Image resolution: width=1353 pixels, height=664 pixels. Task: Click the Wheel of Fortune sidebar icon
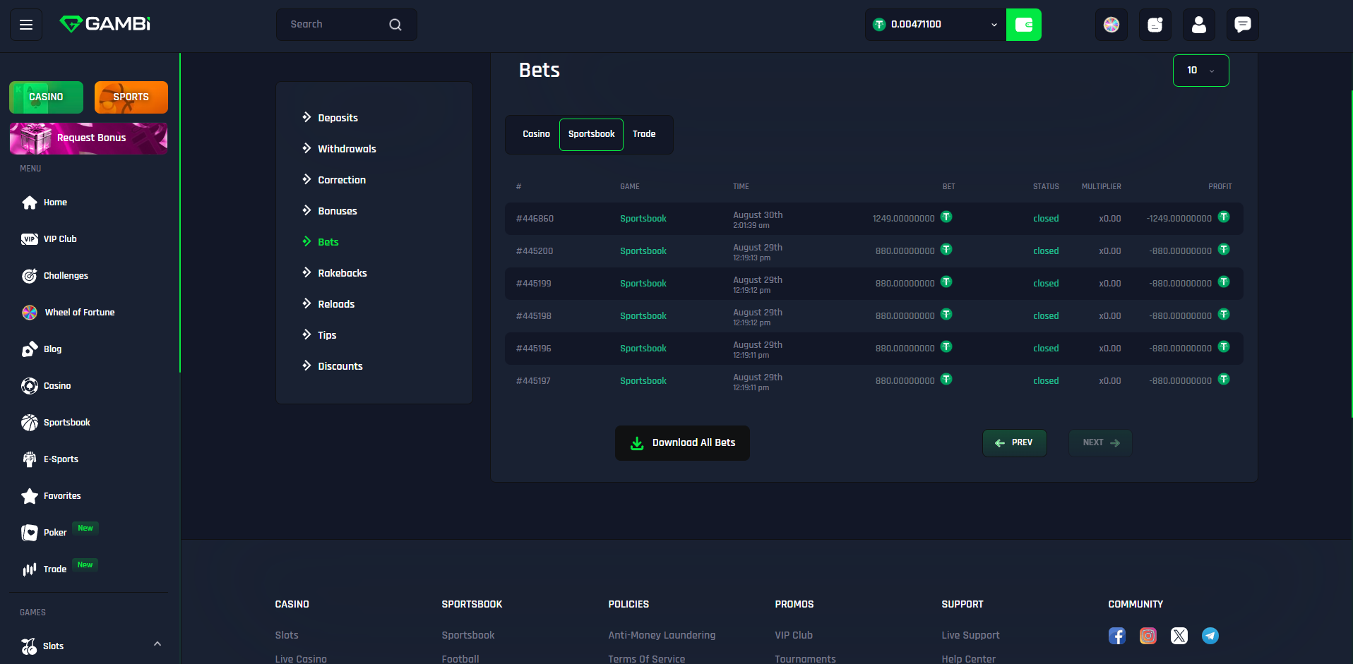tap(30, 313)
